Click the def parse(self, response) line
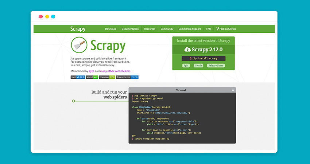This screenshot has width=310, height=164. [x=153, y=118]
